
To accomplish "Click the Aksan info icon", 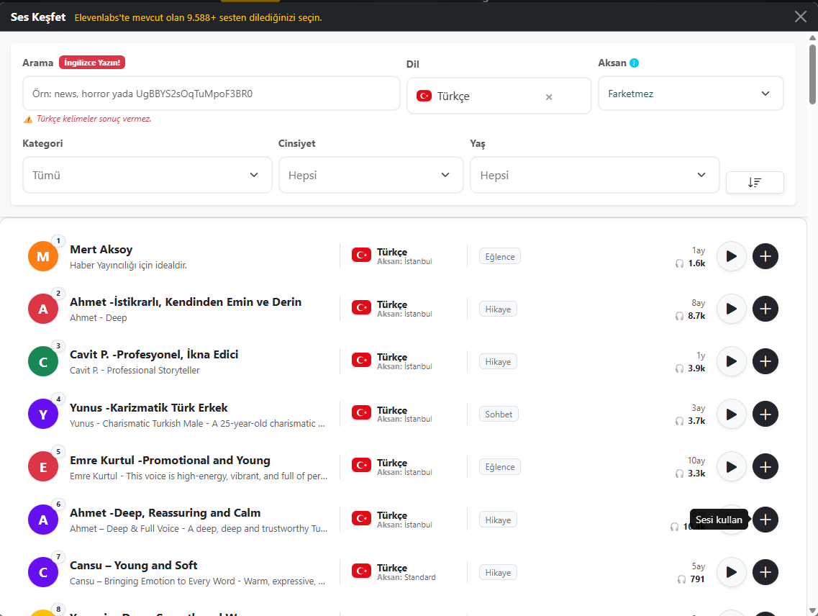I will coord(634,63).
